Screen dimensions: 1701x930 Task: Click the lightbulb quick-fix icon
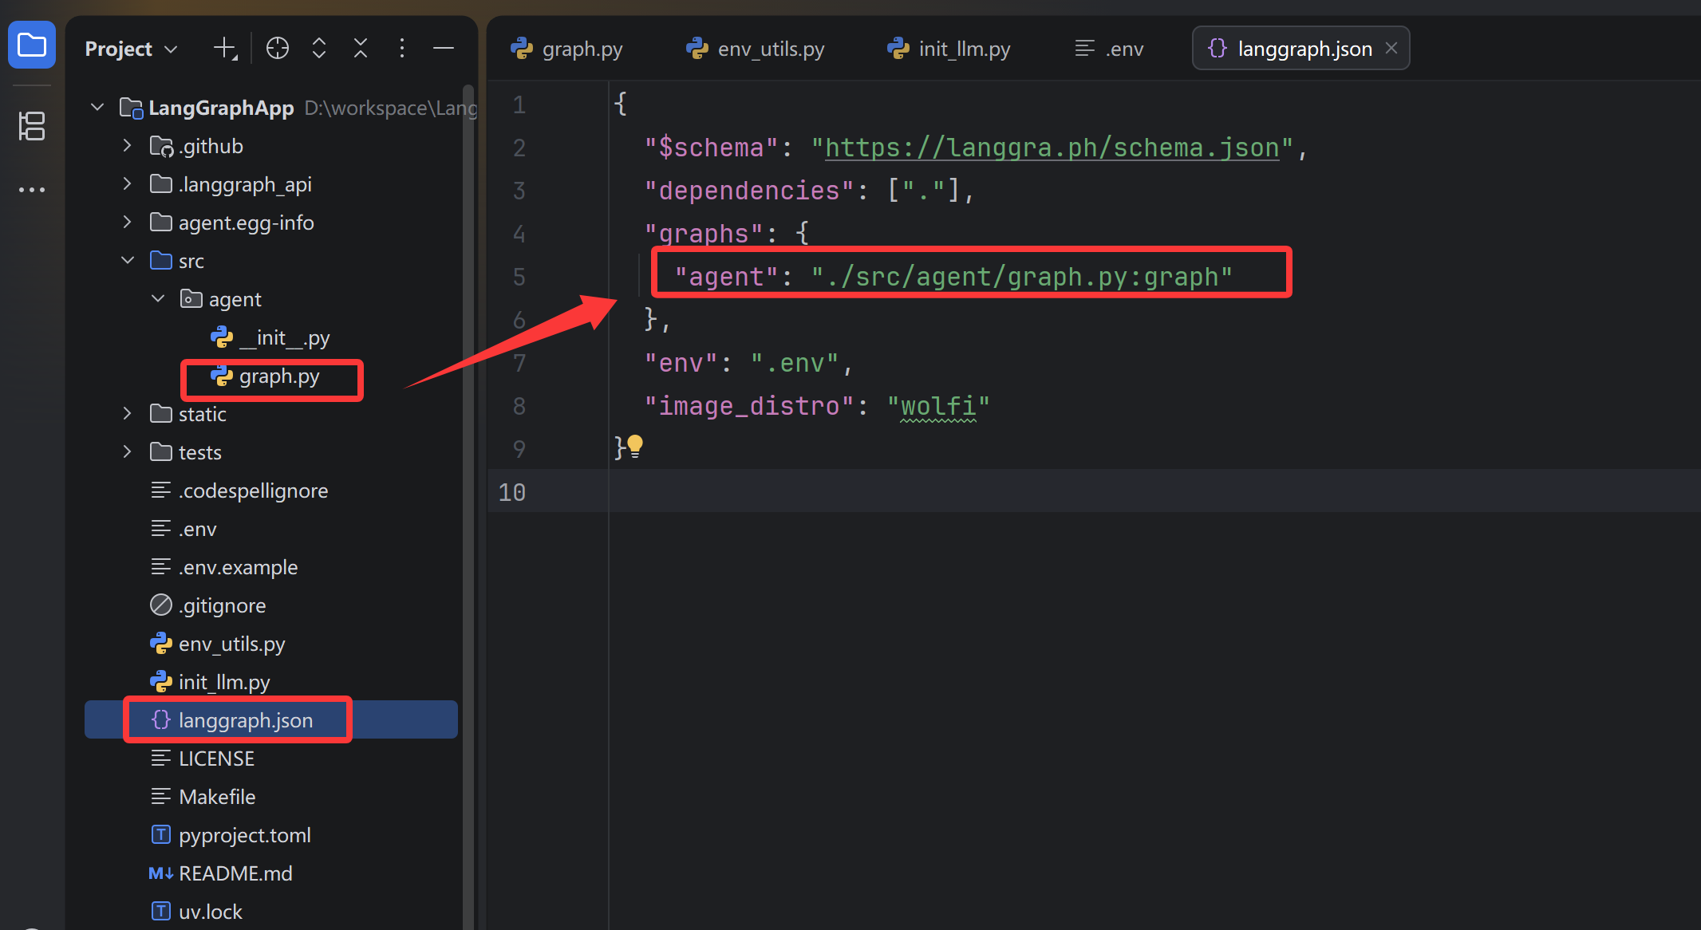coord(635,445)
